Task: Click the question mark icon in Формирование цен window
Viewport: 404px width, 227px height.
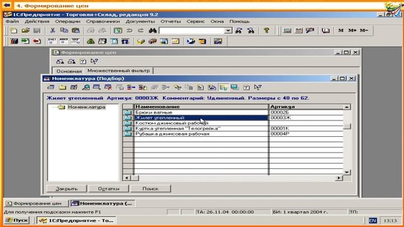Action: click(x=83, y=62)
